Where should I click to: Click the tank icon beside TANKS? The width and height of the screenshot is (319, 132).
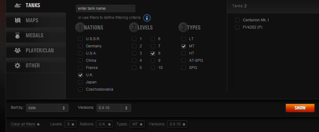point(18,6)
